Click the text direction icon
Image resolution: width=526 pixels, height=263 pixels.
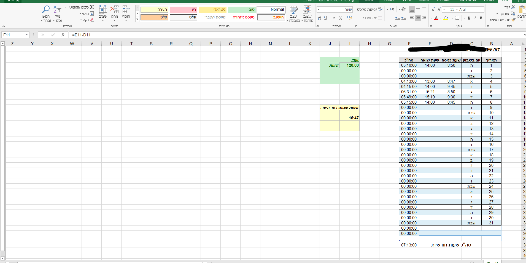tap(392, 9)
